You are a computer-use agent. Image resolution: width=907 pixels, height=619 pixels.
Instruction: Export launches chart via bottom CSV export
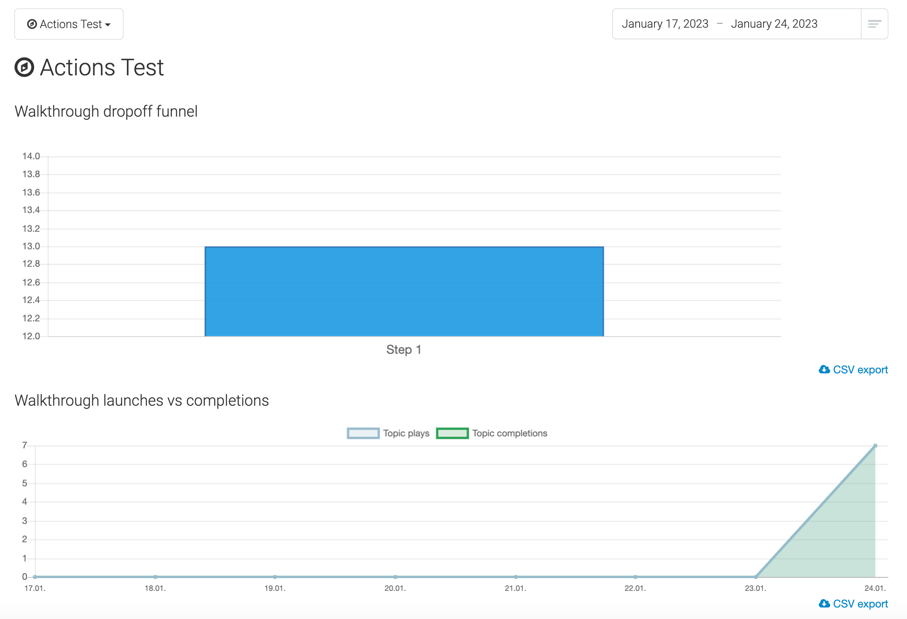(860, 604)
